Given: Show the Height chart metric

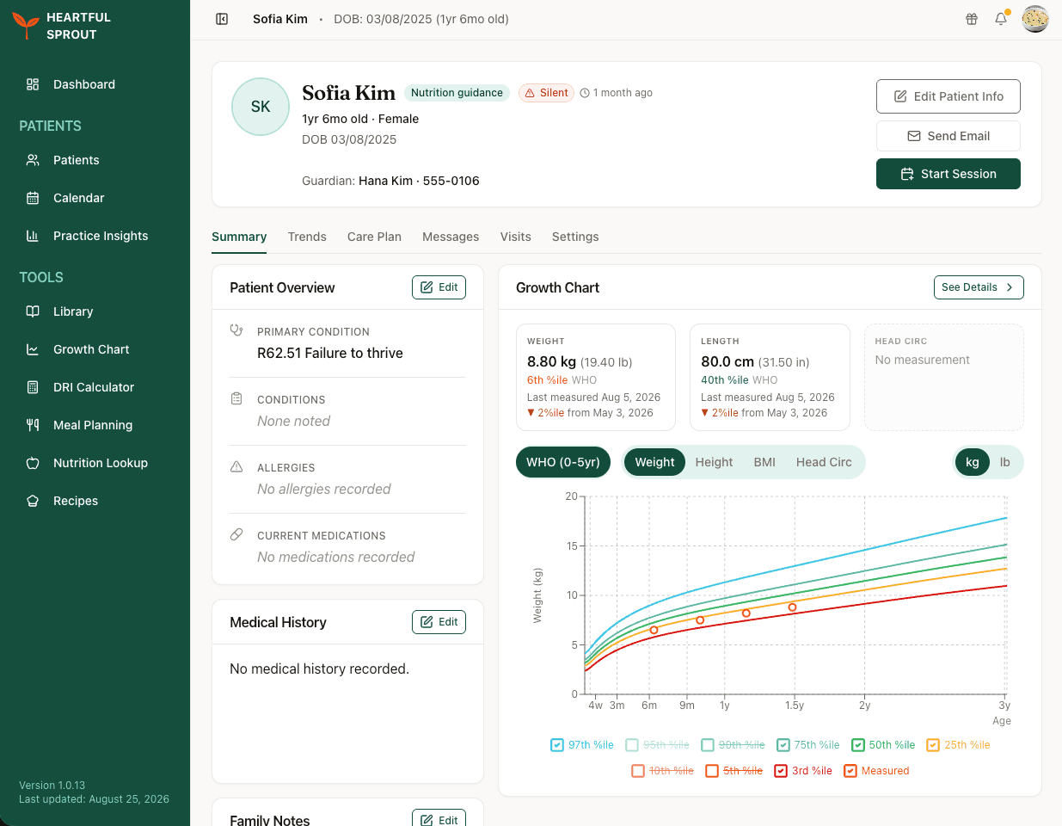Looking at the screenshot, I should coord(714,462).
